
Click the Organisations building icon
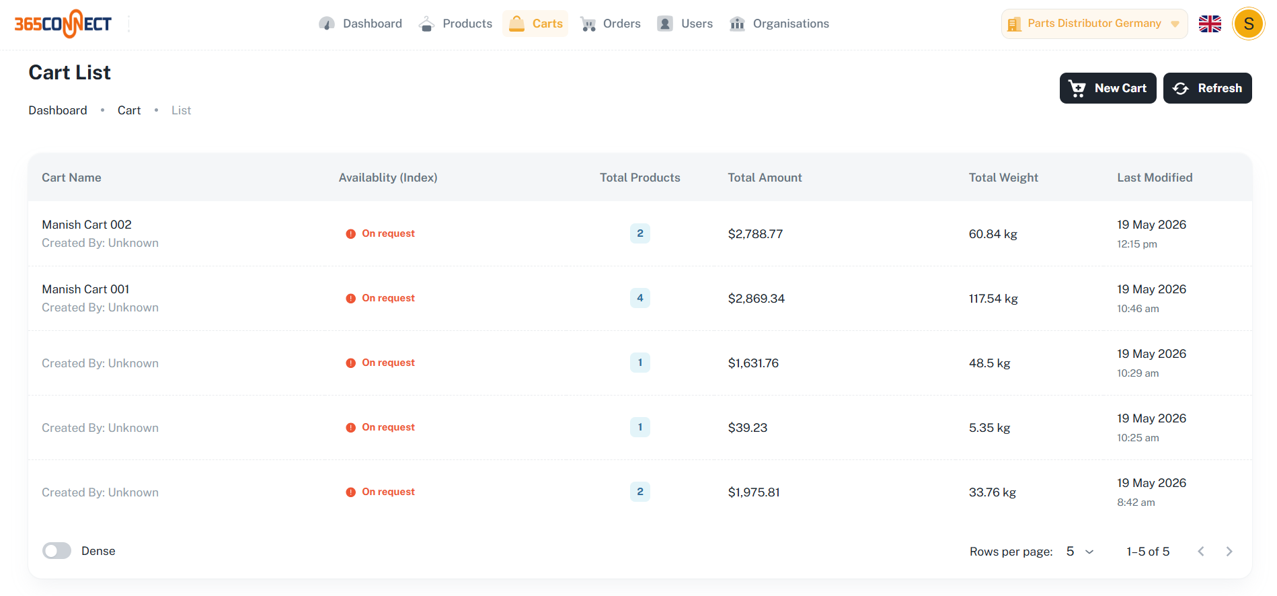(x=737, y=24)
